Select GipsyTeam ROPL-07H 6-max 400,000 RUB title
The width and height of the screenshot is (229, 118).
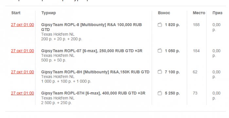(x=93, y=93)
